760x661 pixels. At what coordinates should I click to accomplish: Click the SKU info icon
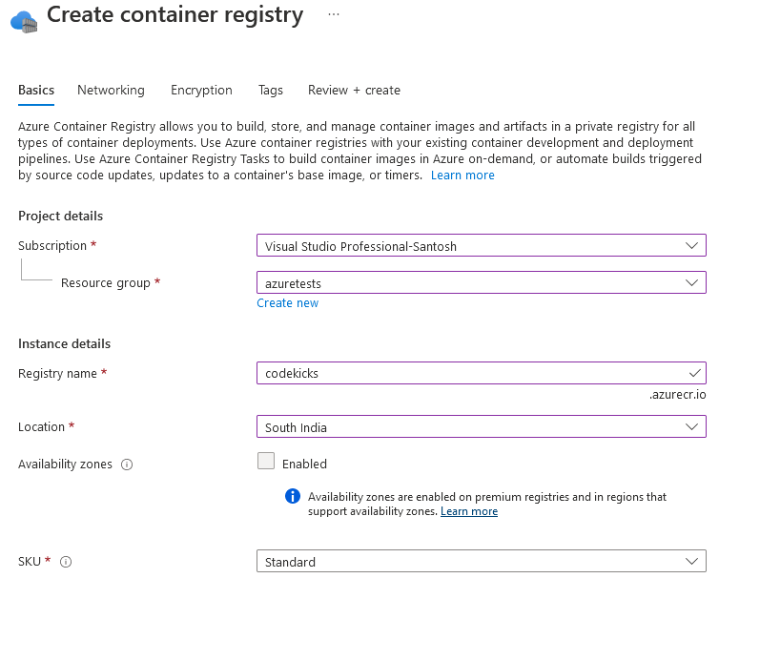coord(66,562)
